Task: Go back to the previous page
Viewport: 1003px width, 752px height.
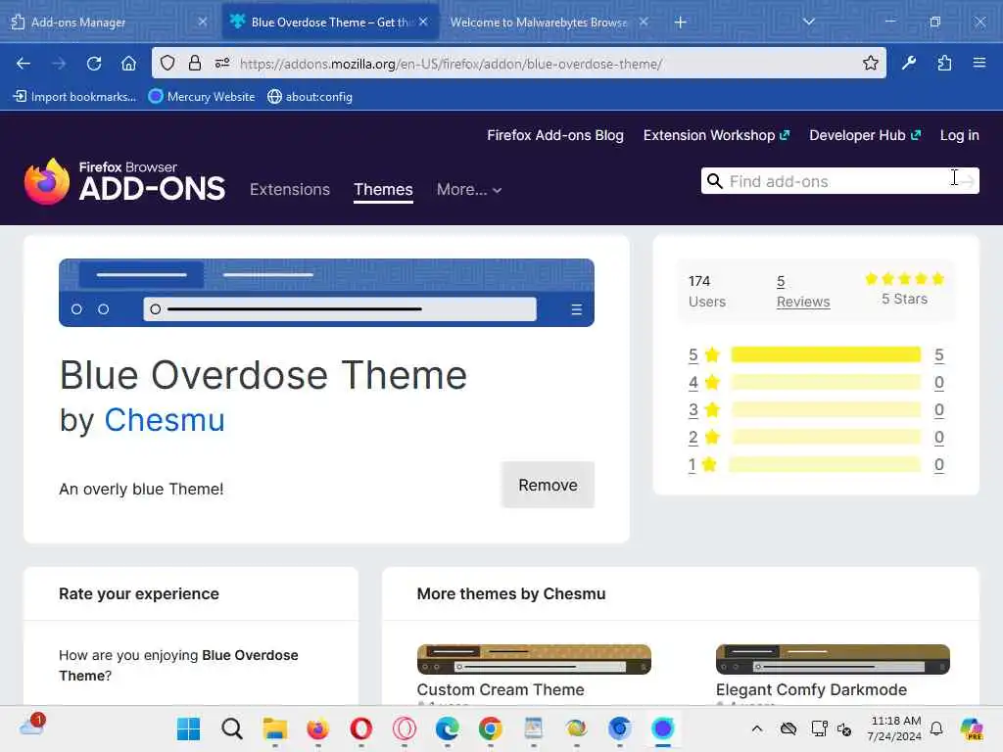Action: pyautogui.click(x=24, y=64)
